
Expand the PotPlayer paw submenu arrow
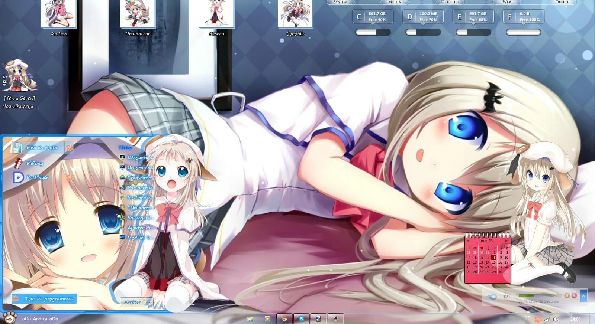pos(69,177)
